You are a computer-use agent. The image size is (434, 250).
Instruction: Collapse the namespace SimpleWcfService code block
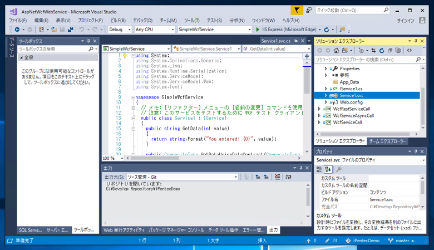coord(133,97)
